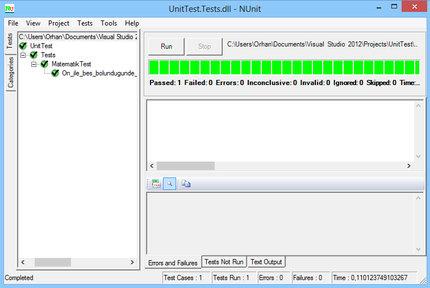This screenshot has width=430, height=288.
Task: Minimize the NUnit window
Action: pyautogui.click(x=379, y=7)
